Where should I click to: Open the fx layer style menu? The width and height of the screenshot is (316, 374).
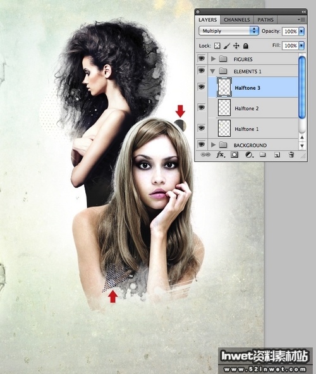click(221, 155)
